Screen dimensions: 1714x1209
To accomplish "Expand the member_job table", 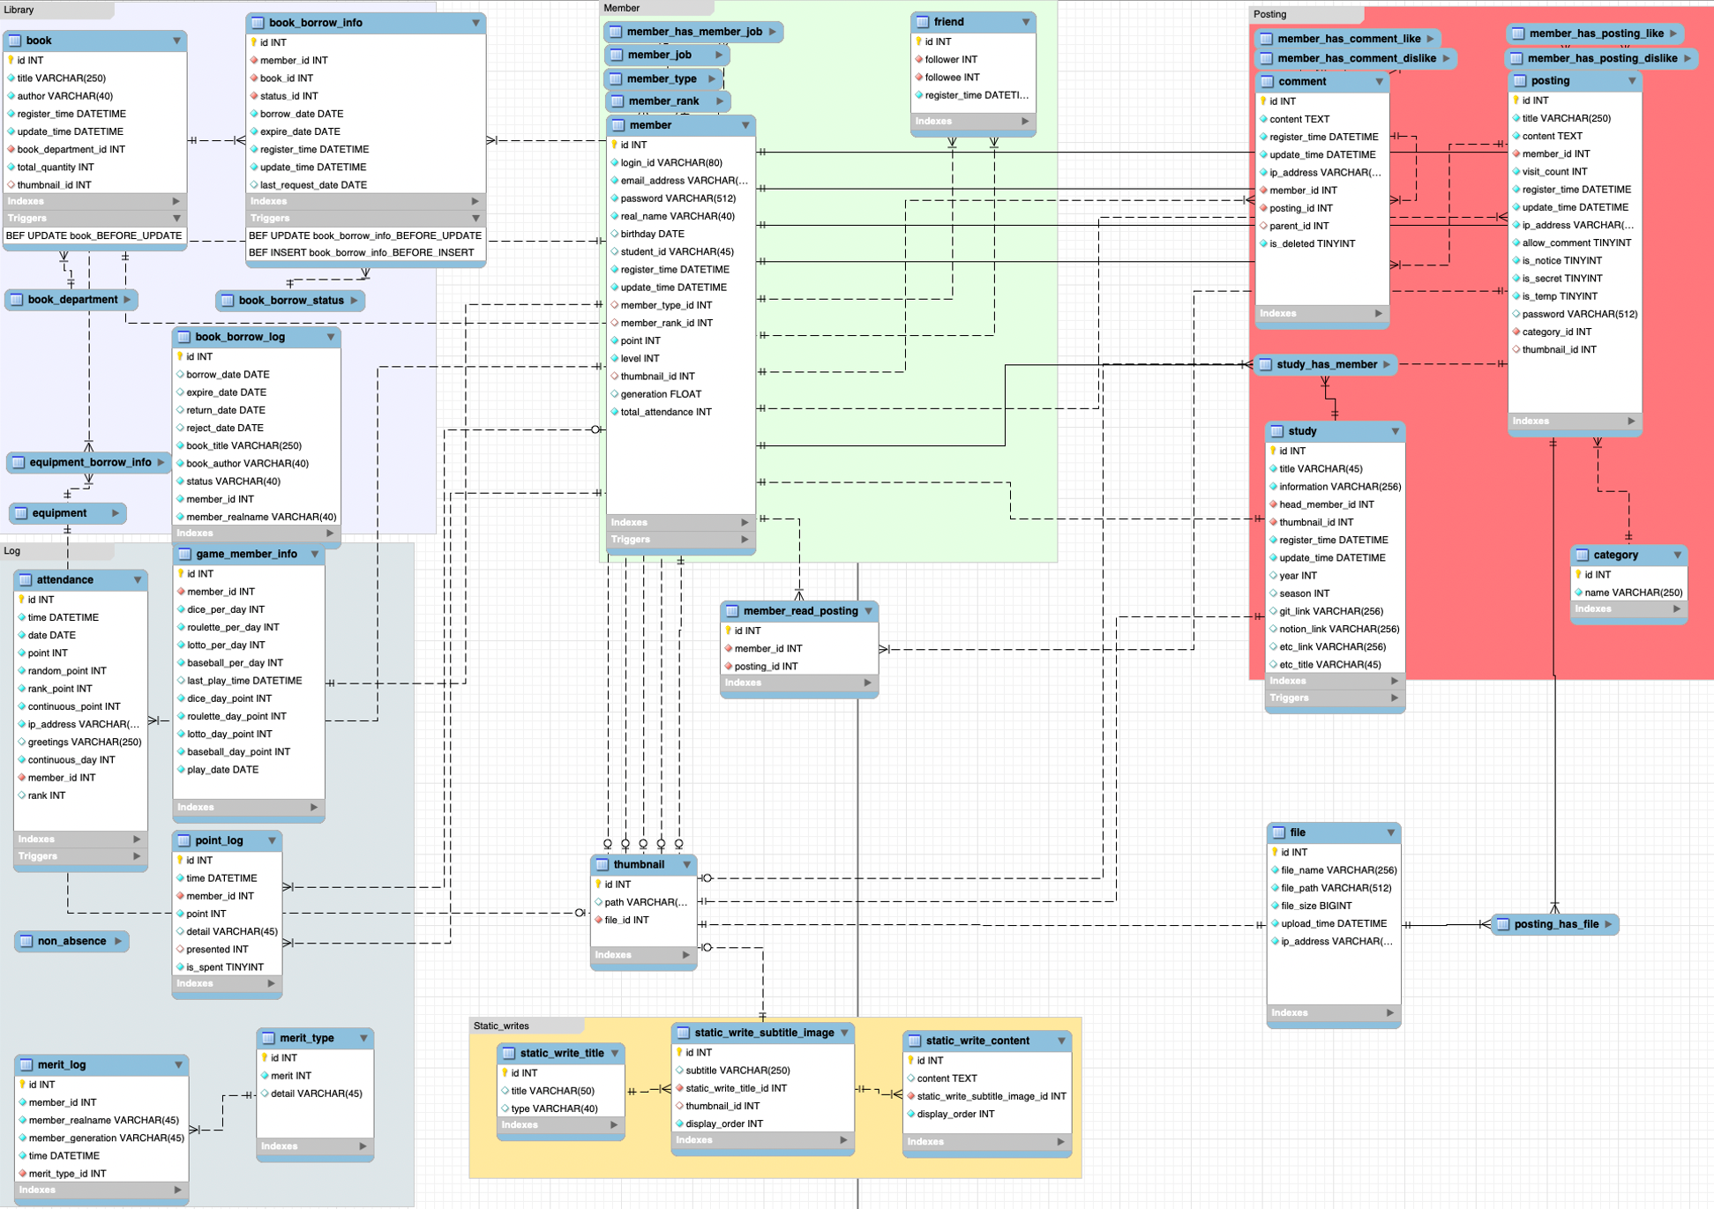I will point(719,55).
